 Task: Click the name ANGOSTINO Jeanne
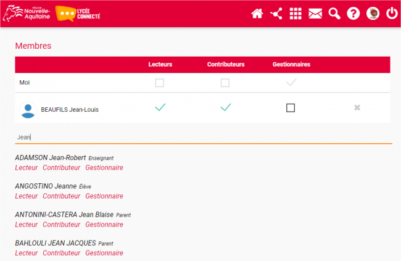click(46, 186)
